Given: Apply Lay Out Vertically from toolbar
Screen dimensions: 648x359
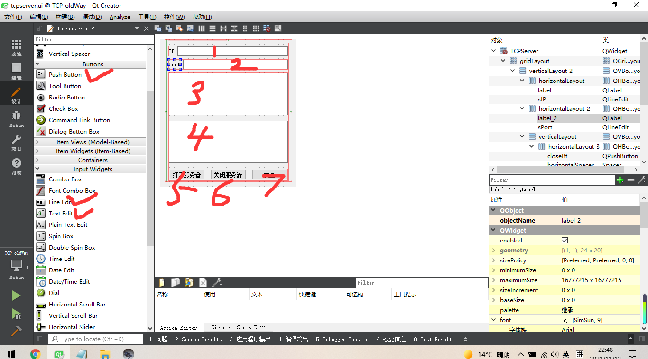Looking at the screenshot, I should tap(213, 28).
